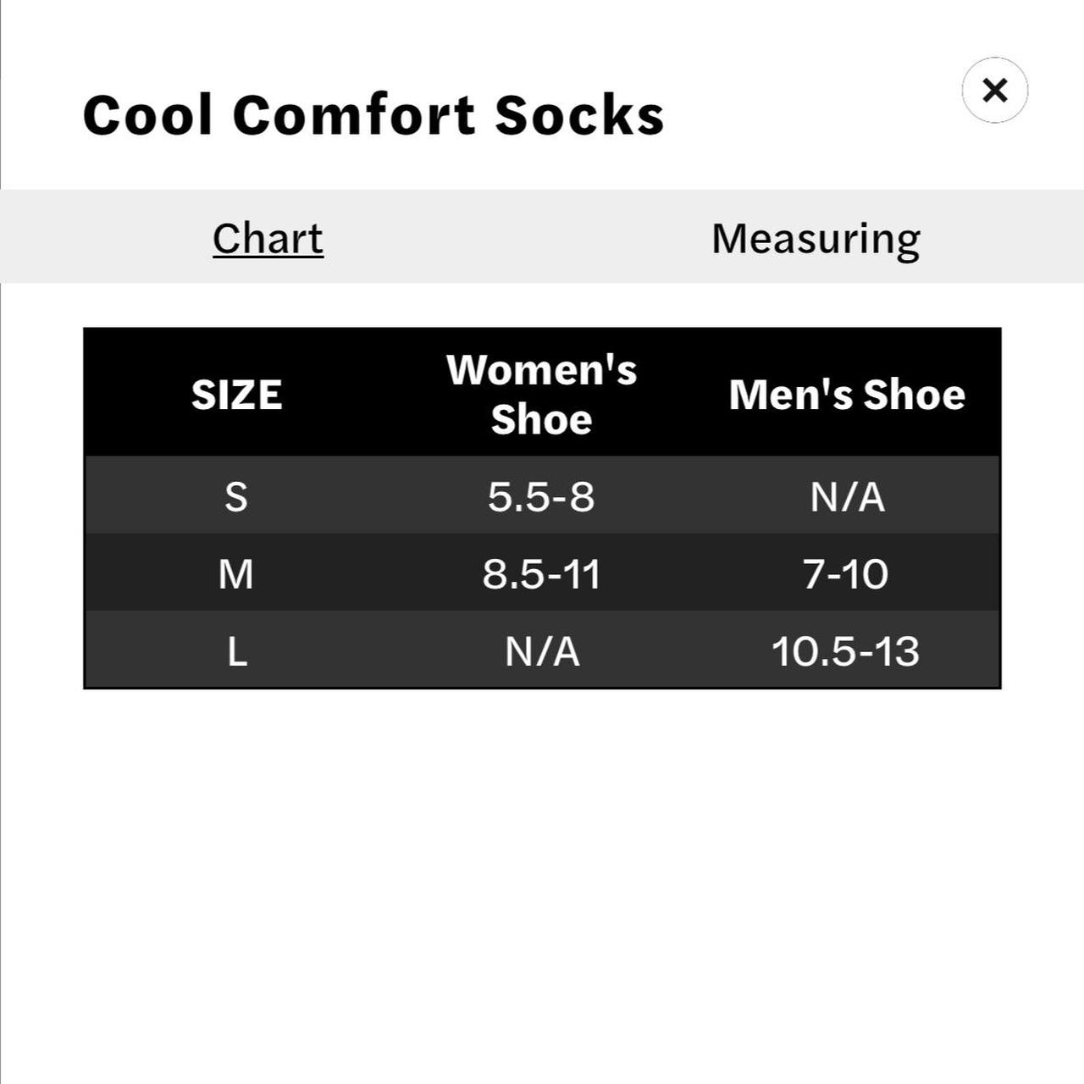1084x1084 pixels.
Task: Click the Men's Shoe column header
Action: pos(847,392)
